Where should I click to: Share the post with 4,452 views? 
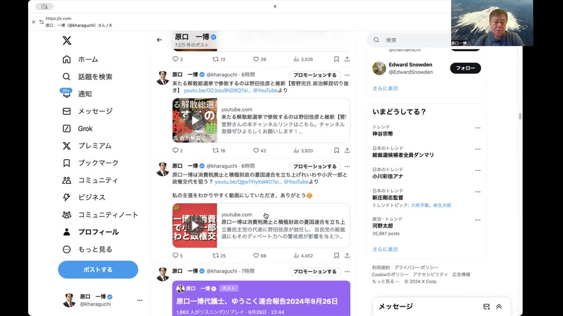347,256
